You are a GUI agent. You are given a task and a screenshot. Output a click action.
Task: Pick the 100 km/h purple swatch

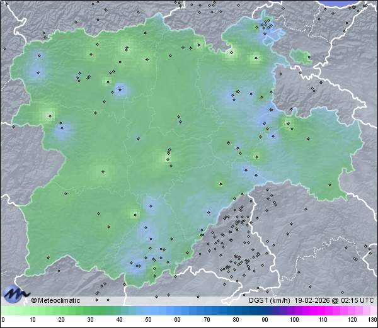(x=294, y=311)
